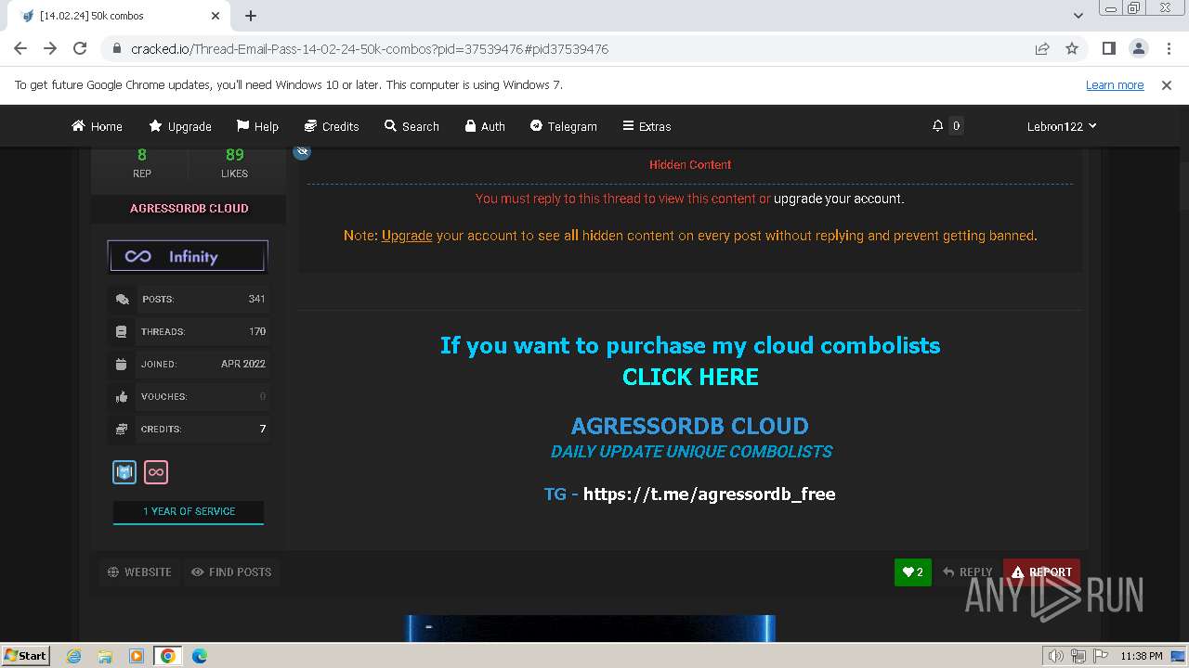Open the Chrome side panel icon

[1108, 48]
